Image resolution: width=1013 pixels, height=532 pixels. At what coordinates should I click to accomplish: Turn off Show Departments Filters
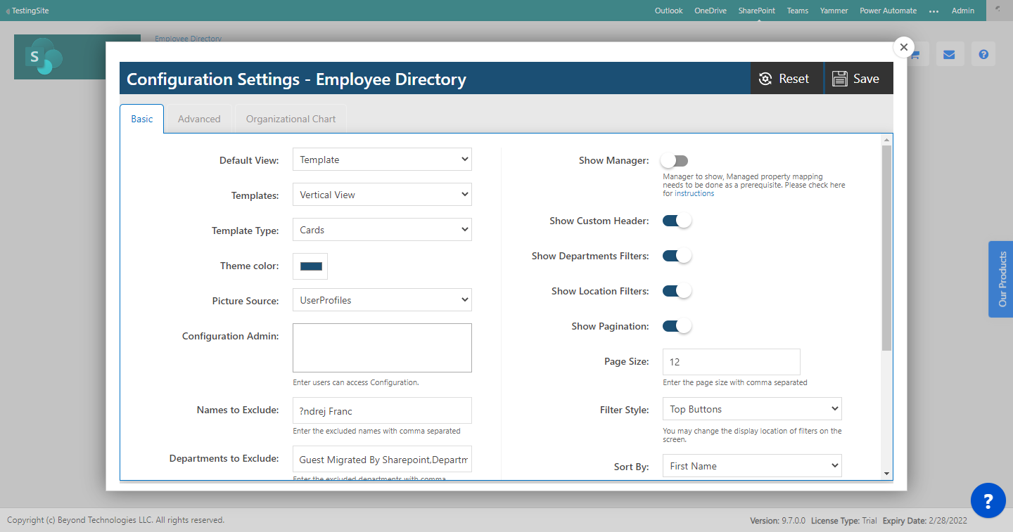(x=677, y=255)
